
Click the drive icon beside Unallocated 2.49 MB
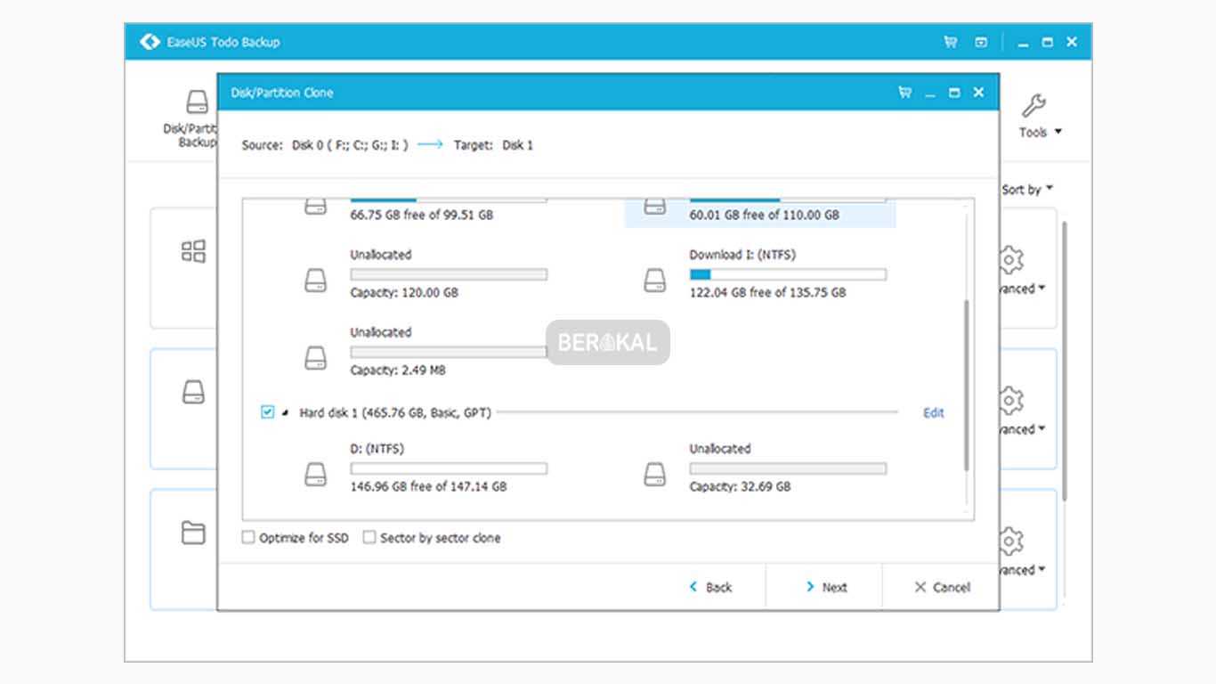point(316,358)
